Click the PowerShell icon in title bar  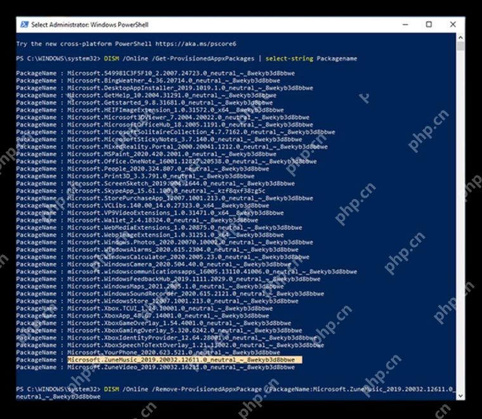pos(24,25)
